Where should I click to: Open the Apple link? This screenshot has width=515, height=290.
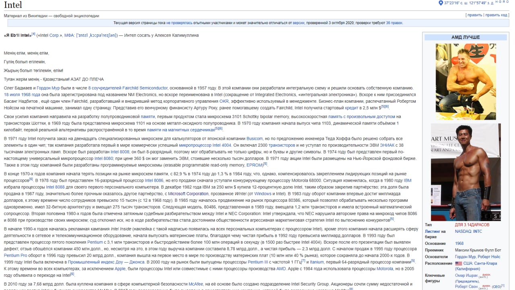(120, 268)
